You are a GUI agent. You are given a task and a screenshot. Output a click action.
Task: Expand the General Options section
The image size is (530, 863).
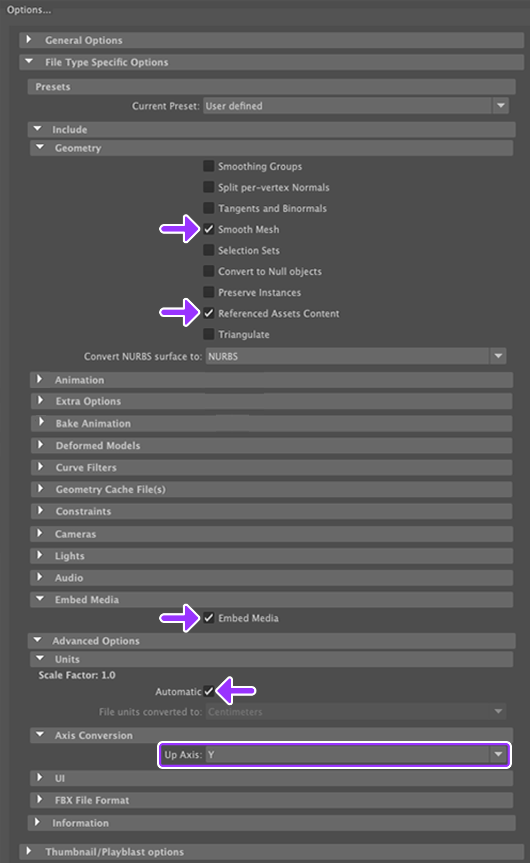271,40
